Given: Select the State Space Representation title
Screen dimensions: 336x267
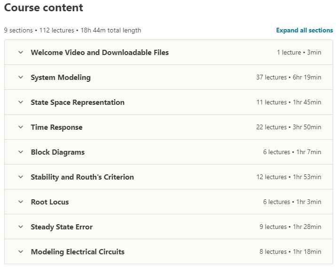Looking at the screenshot, I should pyautogui.click(x=78, y=102).
